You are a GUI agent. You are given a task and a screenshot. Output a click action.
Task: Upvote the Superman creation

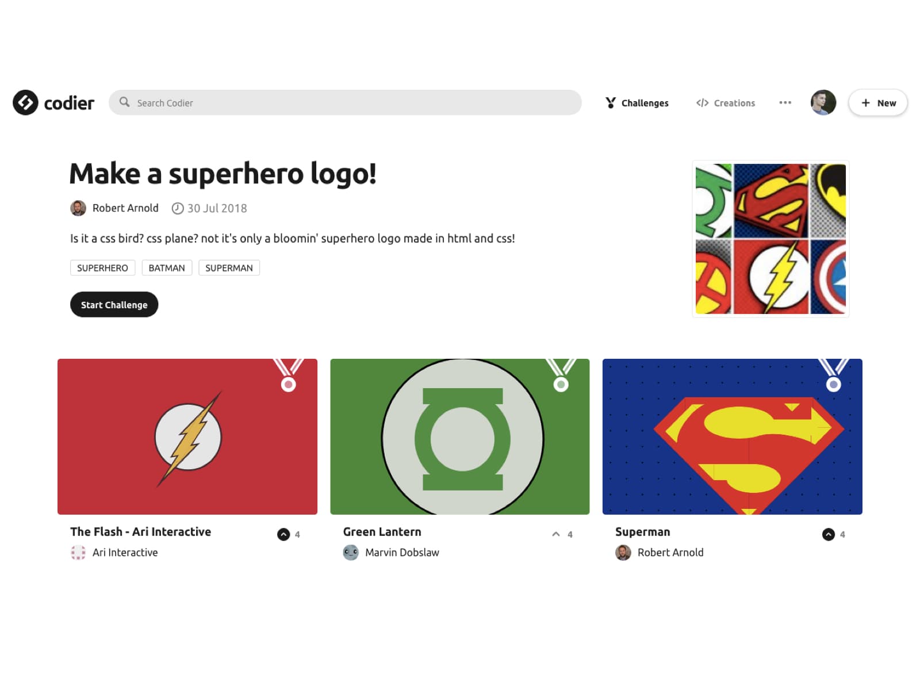pyautogui.click(x=828, y=534)
